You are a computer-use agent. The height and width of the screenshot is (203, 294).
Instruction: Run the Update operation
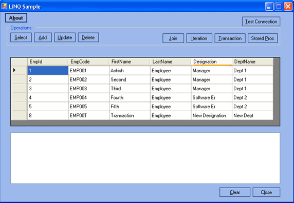[65, 37]
